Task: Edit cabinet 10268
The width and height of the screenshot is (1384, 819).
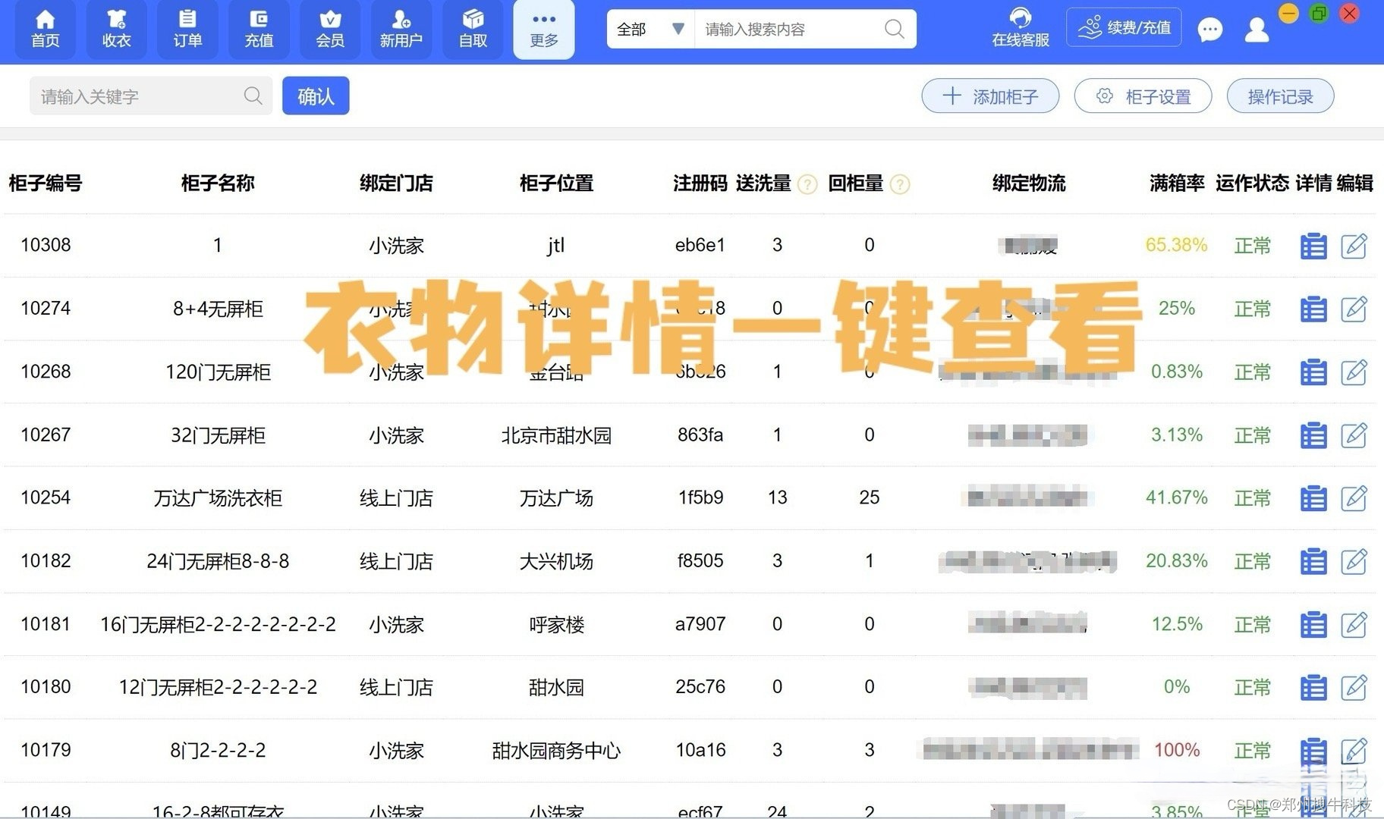Action: pyautogui.click(x=1354, y=372)
